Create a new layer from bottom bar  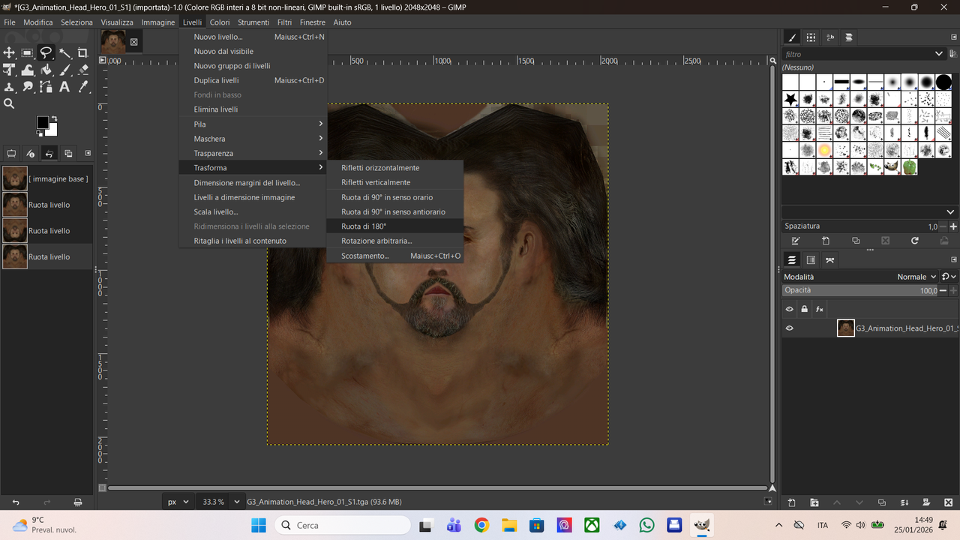point(792,502)
